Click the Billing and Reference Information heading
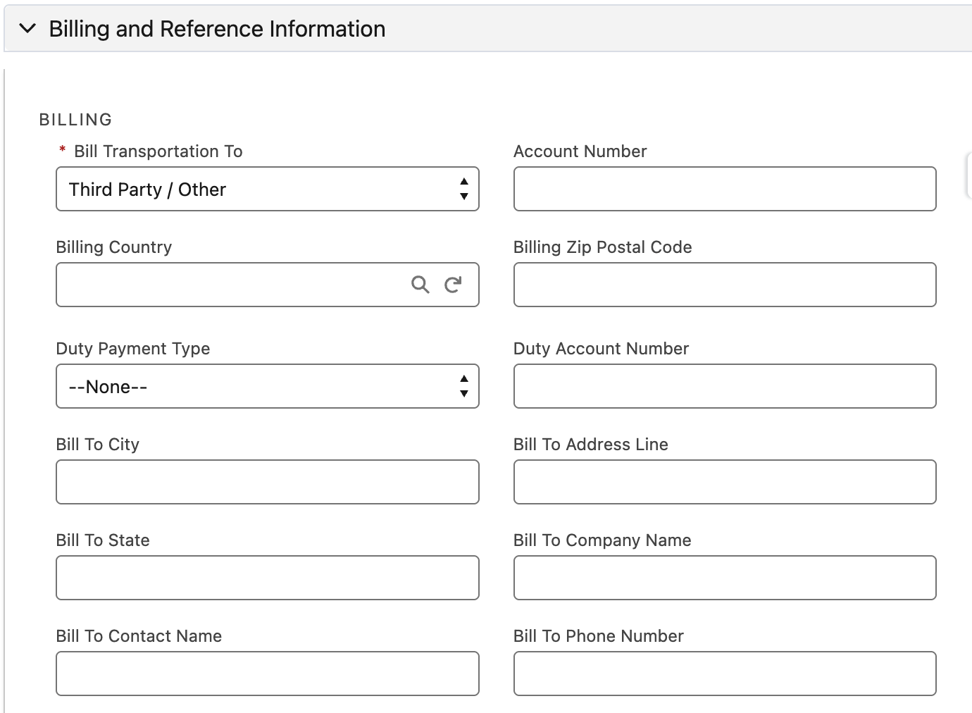This screenshot has width=972, height=713. pos(217,29)
